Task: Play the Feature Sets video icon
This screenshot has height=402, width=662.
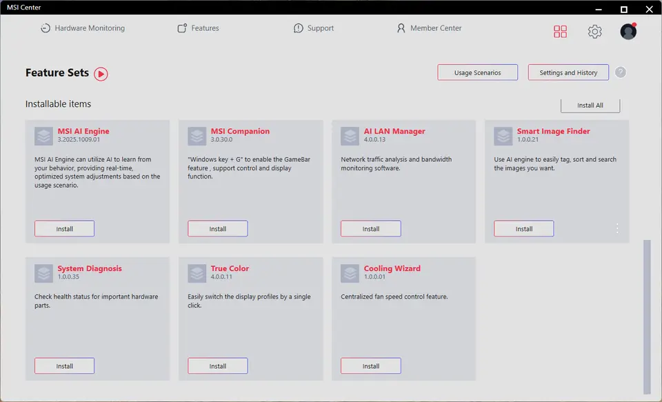Action: (x=101, y=74)
